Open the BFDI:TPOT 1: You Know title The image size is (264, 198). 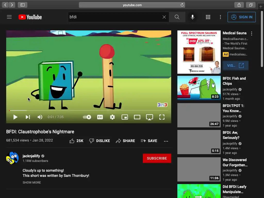tap(233, 108)
